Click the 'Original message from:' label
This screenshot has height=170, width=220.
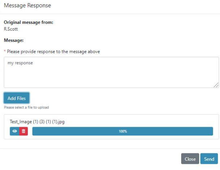click(x=28, y=22)
